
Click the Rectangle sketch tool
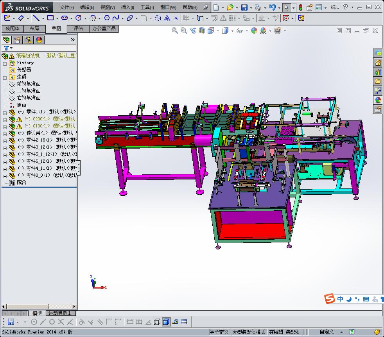point(50,18)
